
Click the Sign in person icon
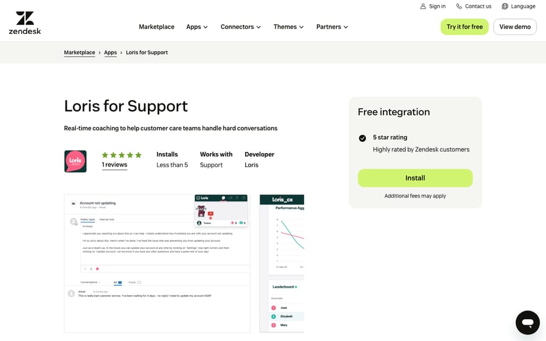tap(423, 6)
